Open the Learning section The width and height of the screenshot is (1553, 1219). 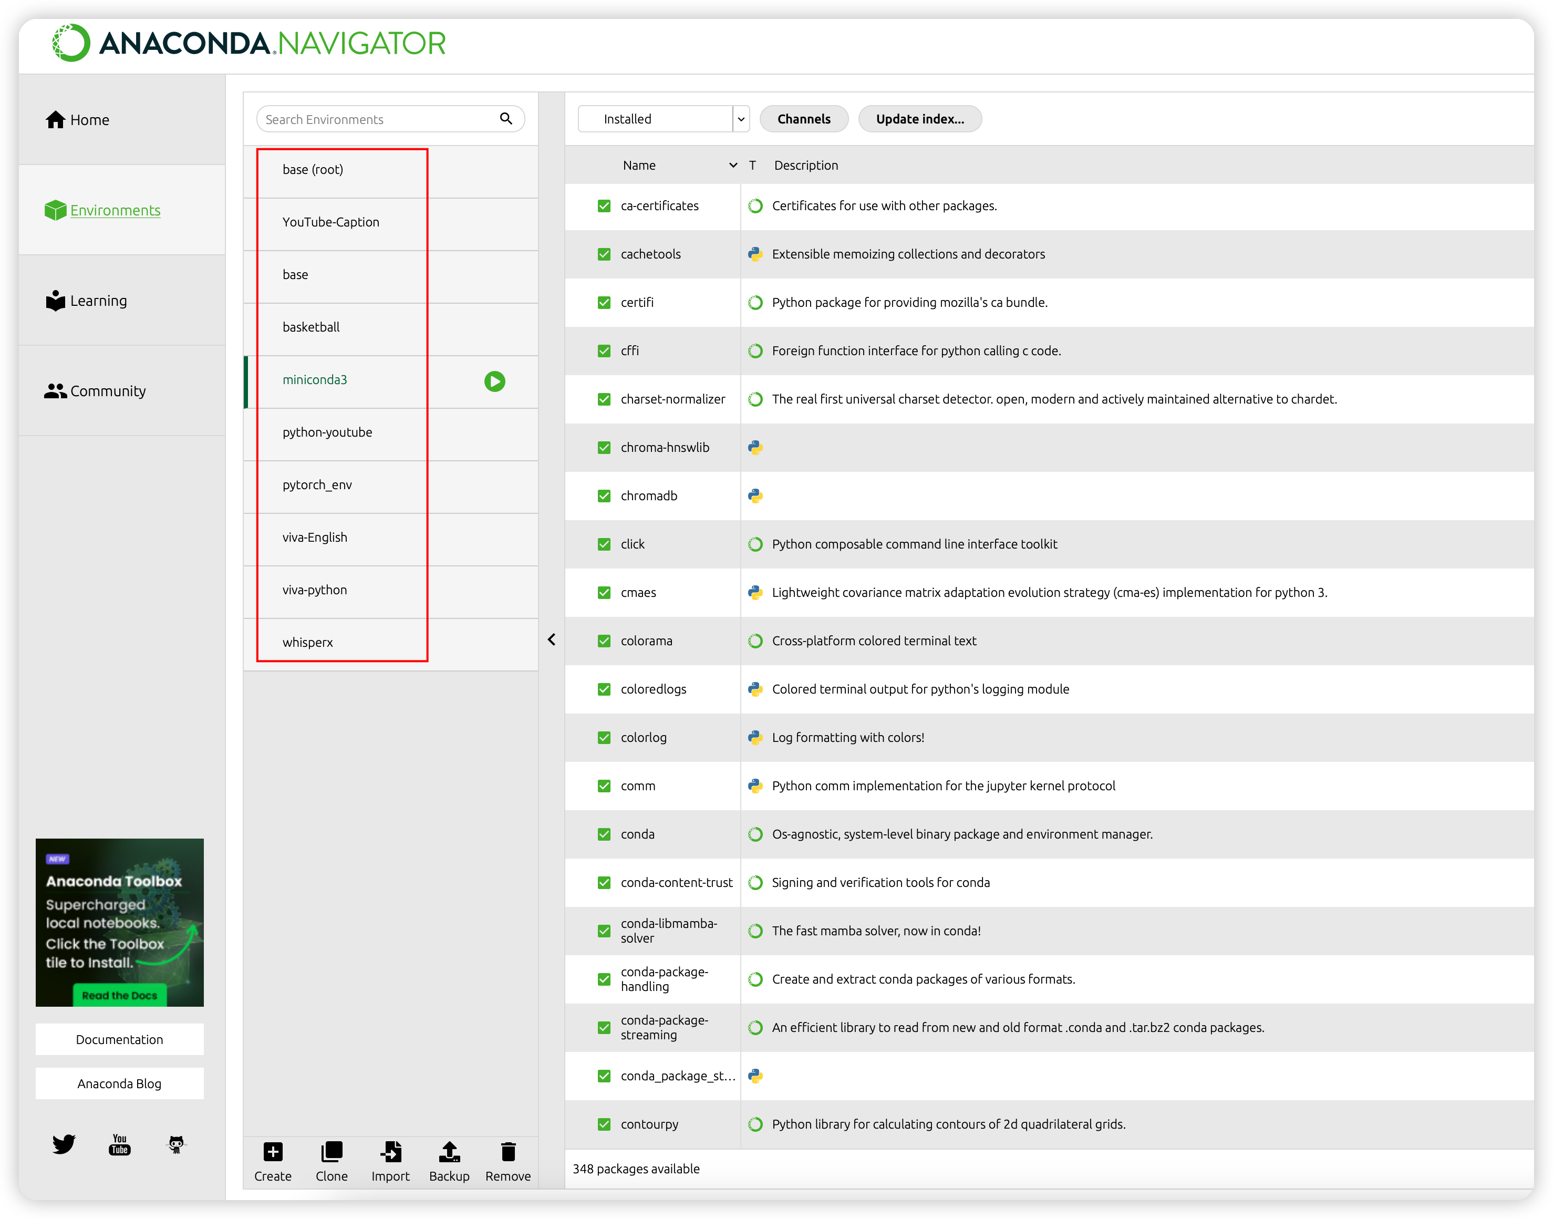tap(122, 301)
